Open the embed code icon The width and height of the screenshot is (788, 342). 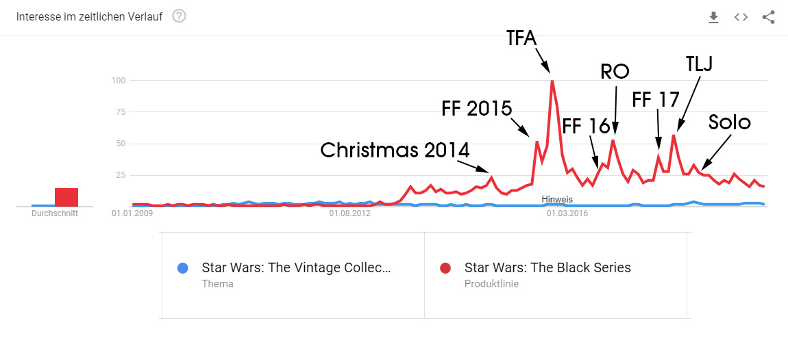[741, 17]
